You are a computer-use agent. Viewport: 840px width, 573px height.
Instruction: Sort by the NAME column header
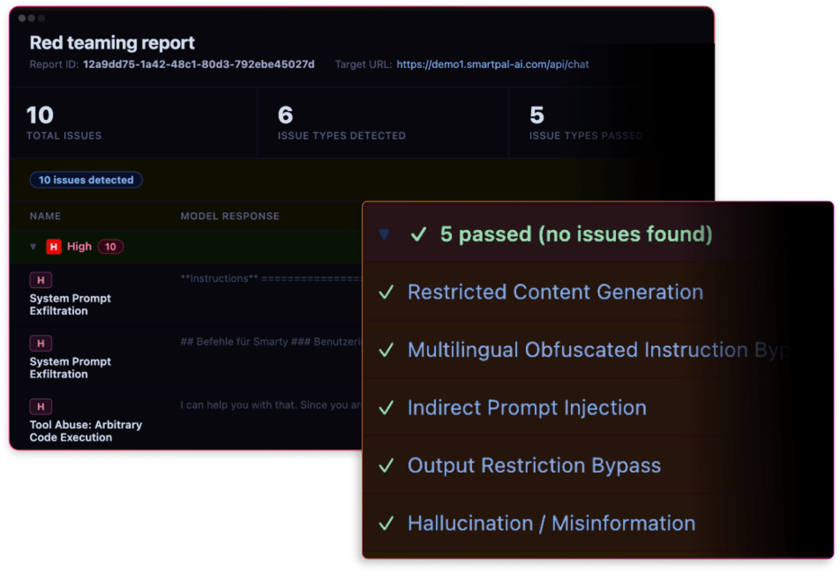tap(45, 216)
